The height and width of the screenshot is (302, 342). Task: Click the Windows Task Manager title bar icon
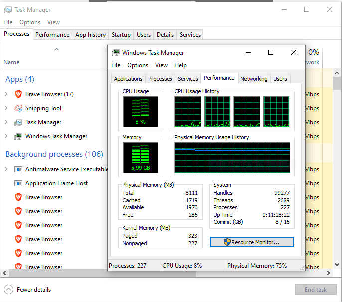(x=116, y=52)
